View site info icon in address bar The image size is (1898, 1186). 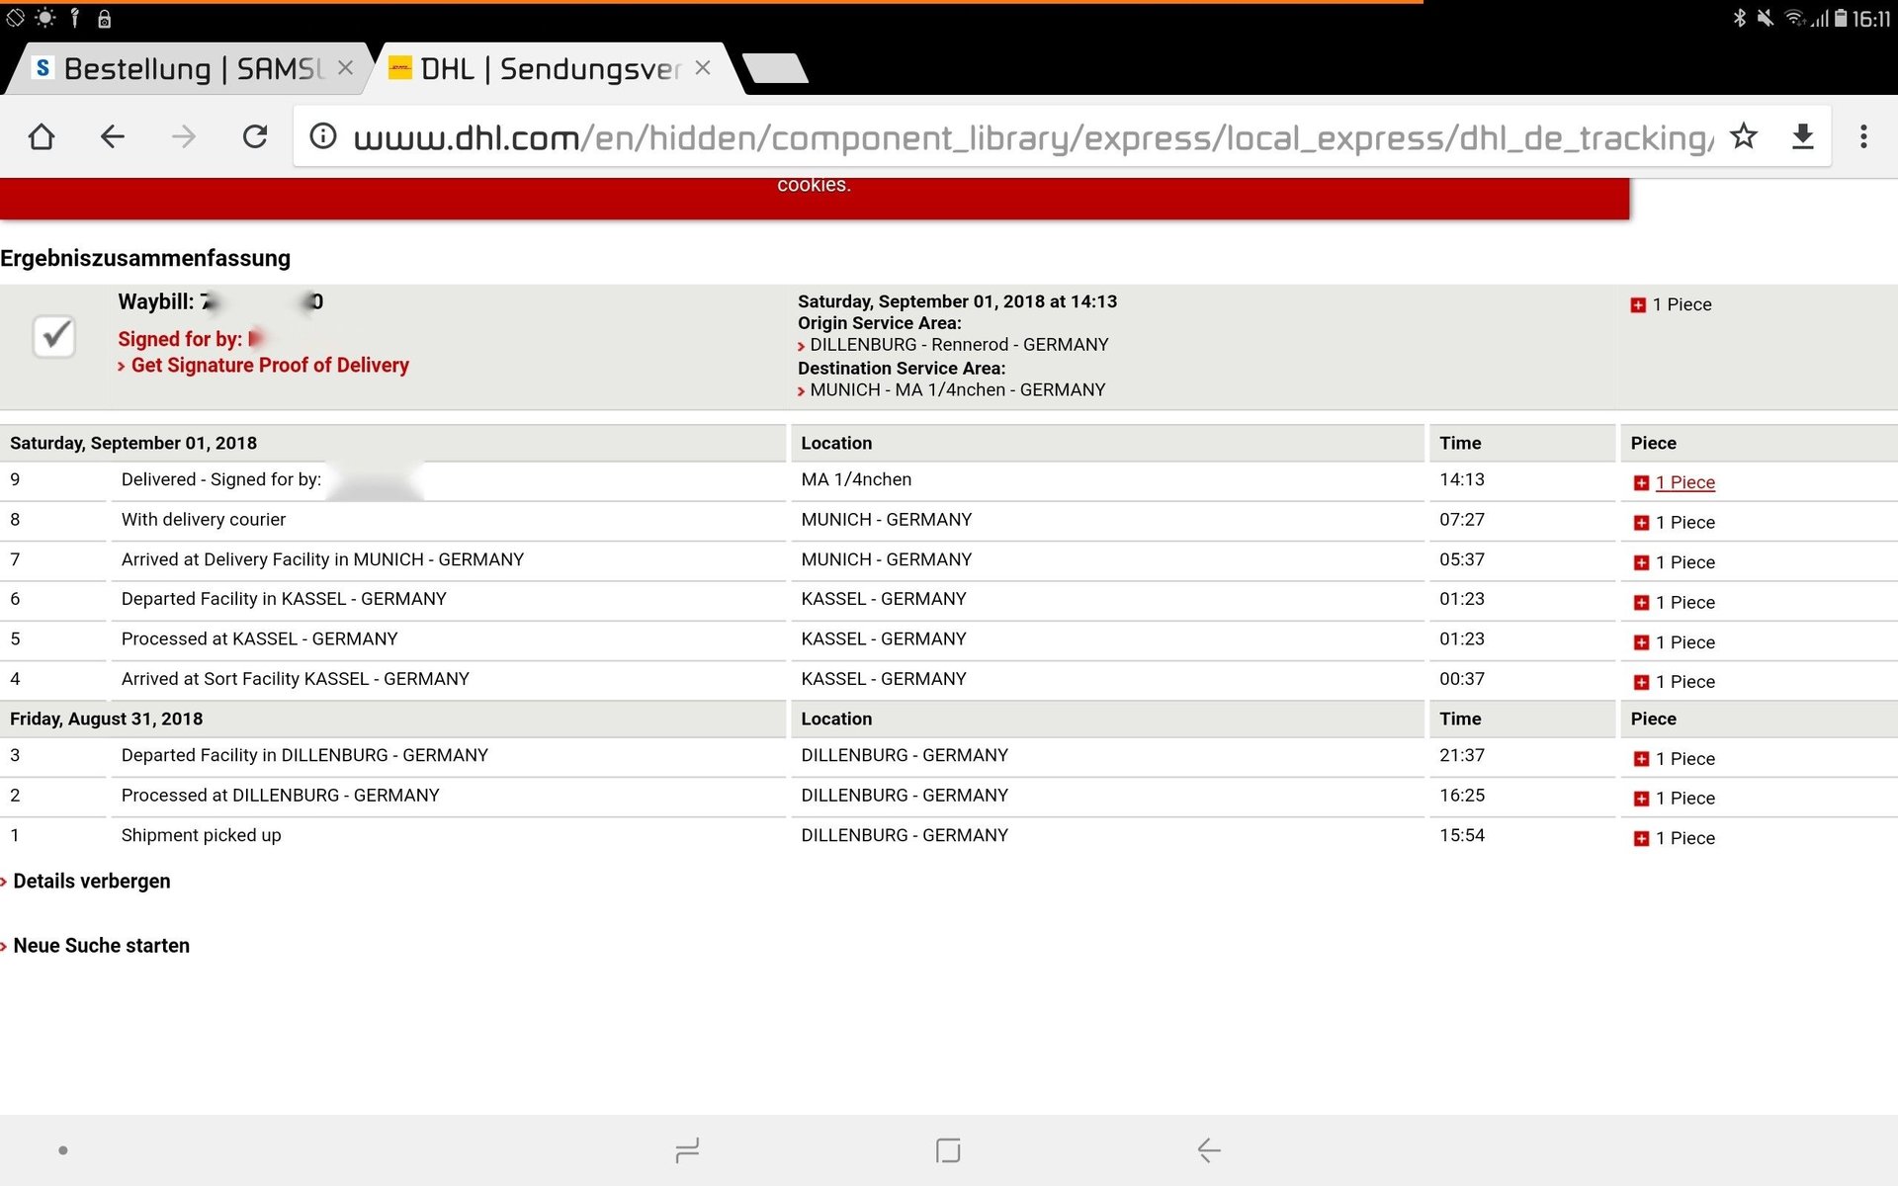coord(323,136)
